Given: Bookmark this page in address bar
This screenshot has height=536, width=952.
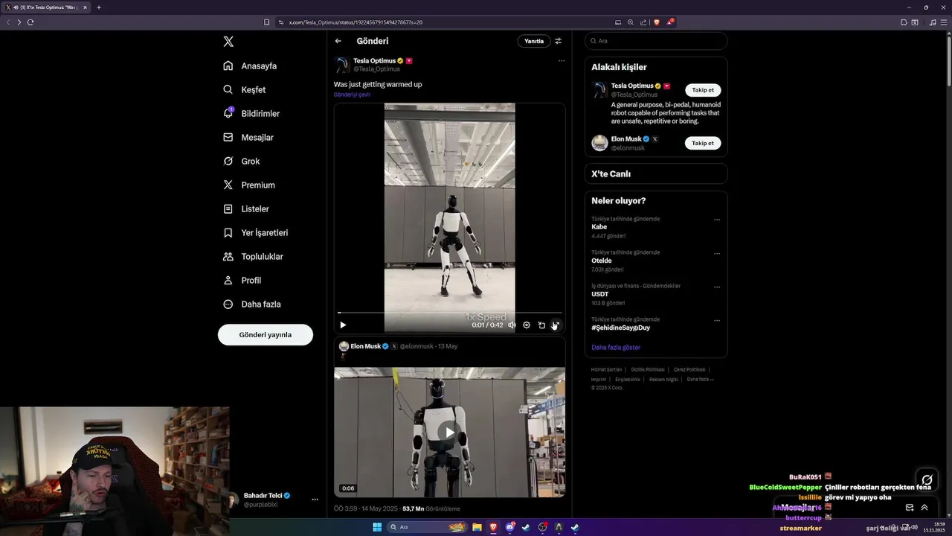Looking at the screenshot, I should 267,22.
